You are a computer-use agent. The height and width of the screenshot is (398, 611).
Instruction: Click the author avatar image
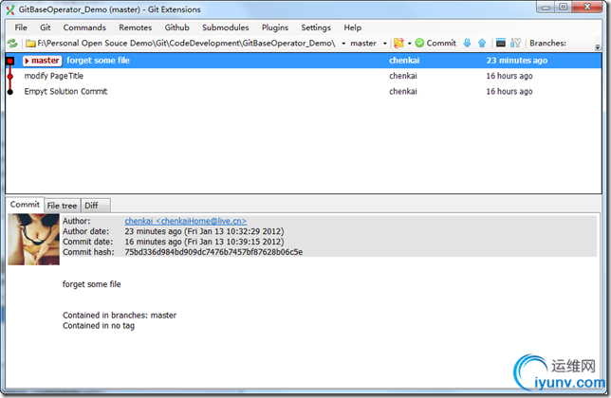click(x=33, y=239)
